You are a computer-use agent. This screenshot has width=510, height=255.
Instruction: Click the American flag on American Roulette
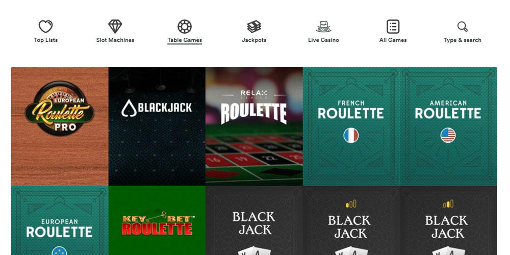point(448,135)
